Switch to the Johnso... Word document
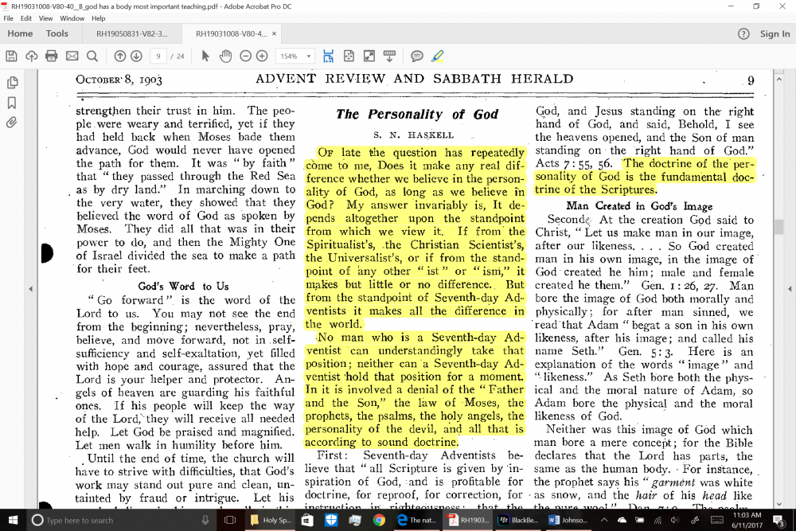 568,520
